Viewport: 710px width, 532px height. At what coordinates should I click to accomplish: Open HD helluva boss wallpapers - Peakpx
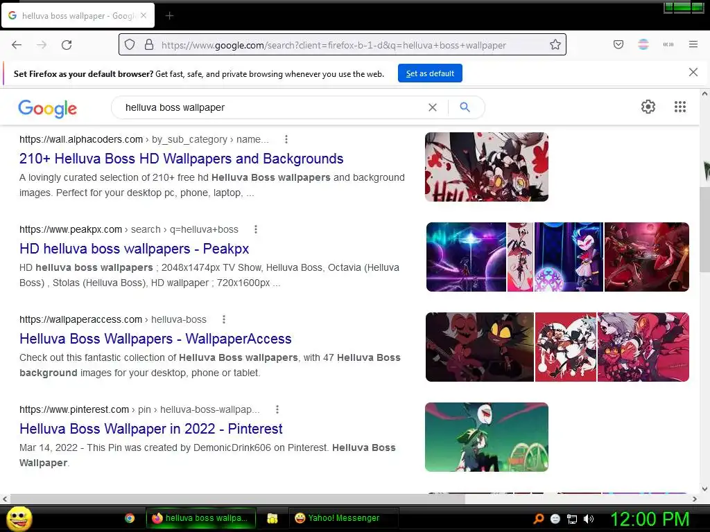click(x=134, y=249)
